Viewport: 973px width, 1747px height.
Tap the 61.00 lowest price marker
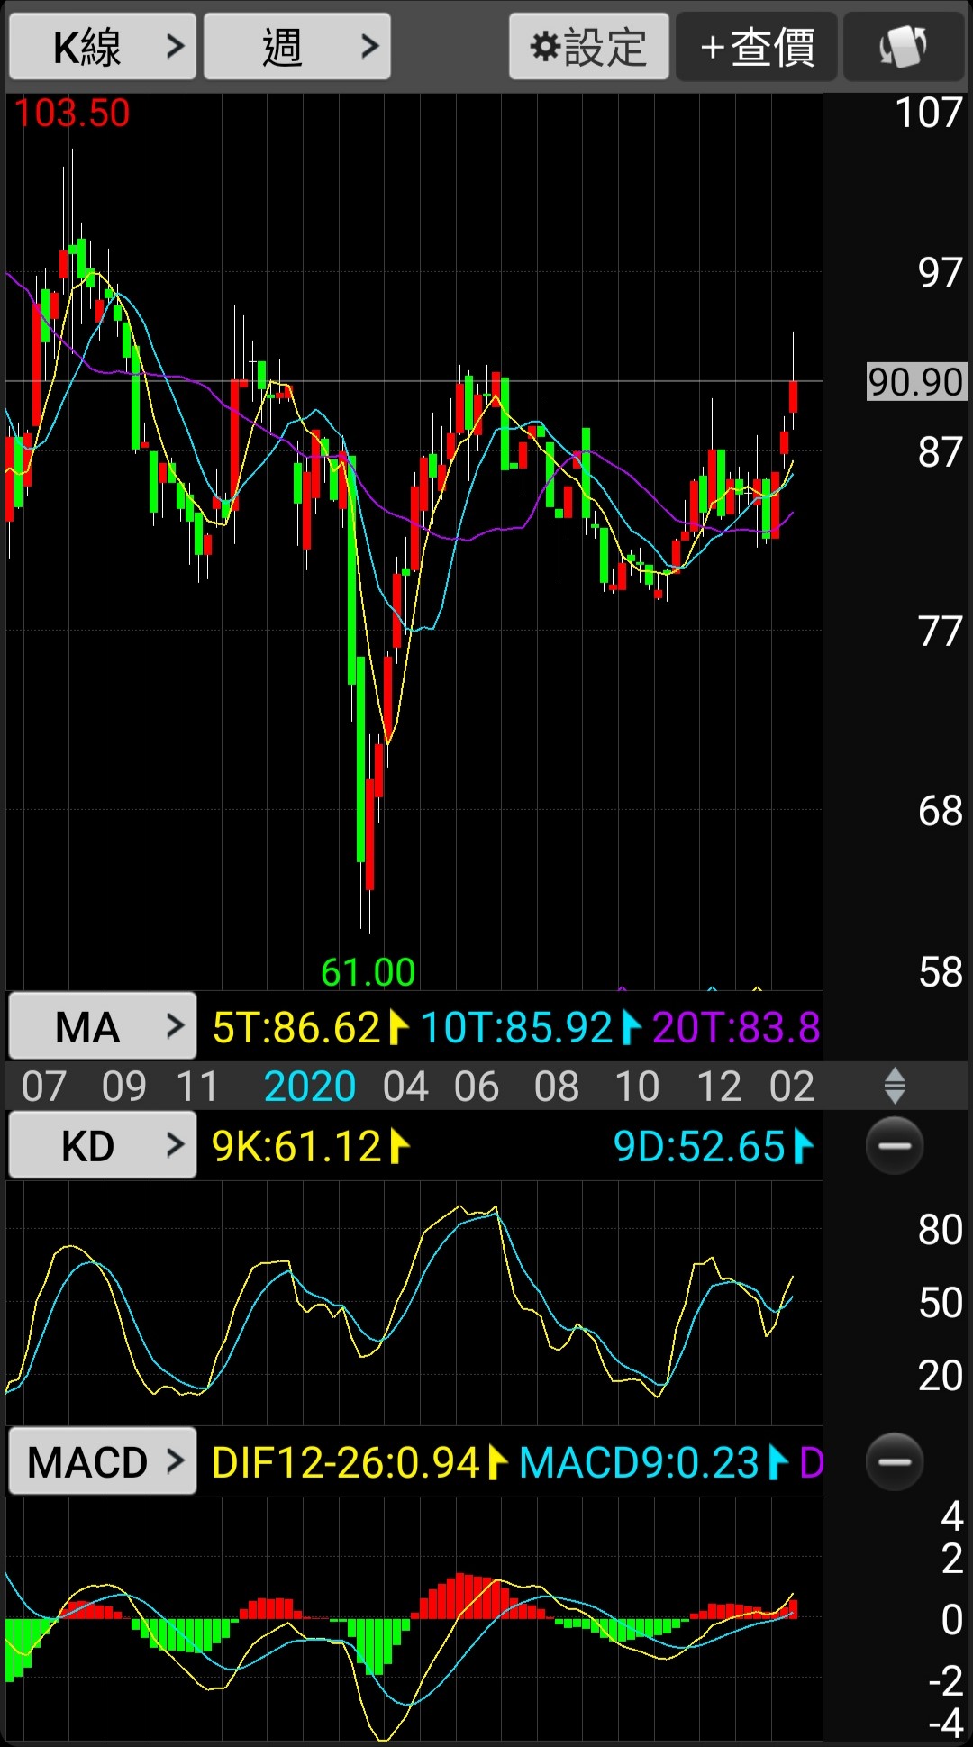pyautogui.click(x=368, y=972)
